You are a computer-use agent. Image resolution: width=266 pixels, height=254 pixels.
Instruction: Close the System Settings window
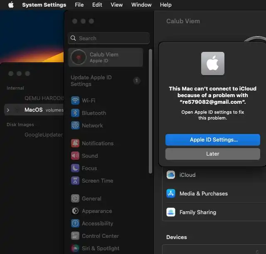click(x=75, y=21)
